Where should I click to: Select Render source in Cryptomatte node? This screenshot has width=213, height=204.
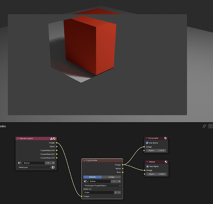(93, 177)
